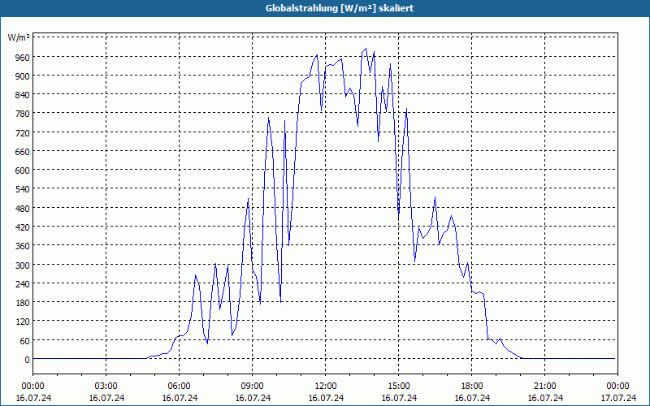Select the 60 y-axis label
Screen dimensions: 650x406
25,341
